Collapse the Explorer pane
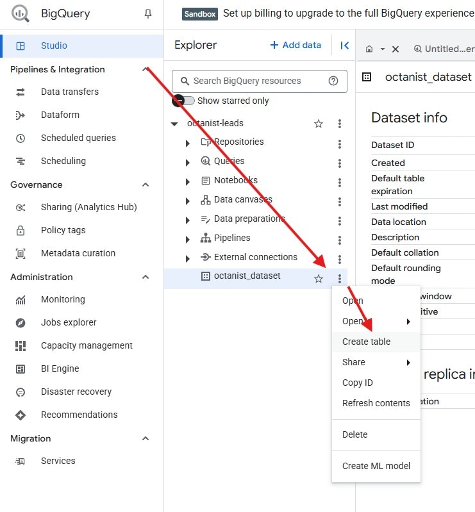The image size is (475, 512). pyautogui.click(x=344, y=45)
